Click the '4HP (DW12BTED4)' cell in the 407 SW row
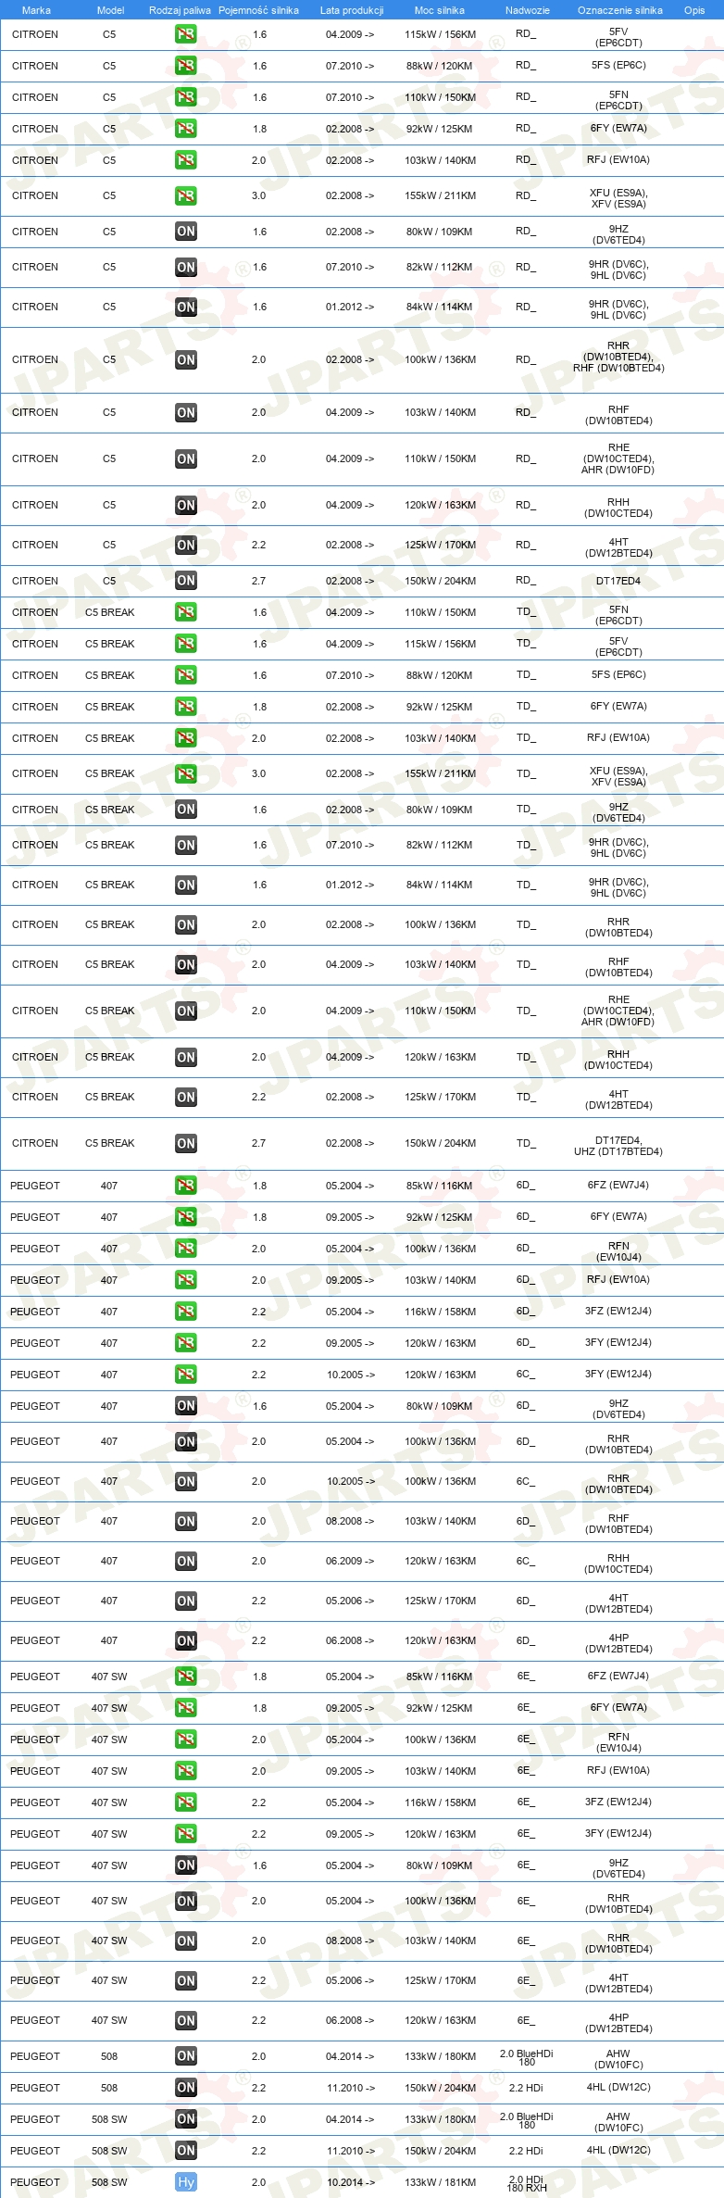Image resolution: width=724 pixels, height=2198 pixels. pyautogui.click(x=618, y=2022)
